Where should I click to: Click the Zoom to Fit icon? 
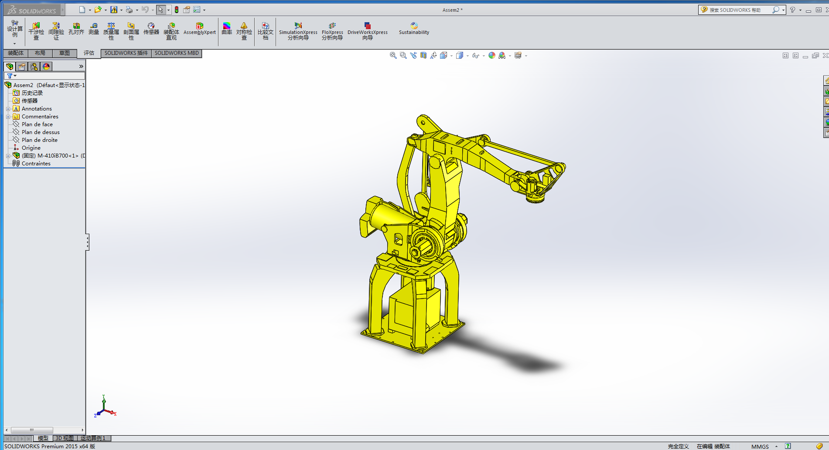click(x=393, y=55)
